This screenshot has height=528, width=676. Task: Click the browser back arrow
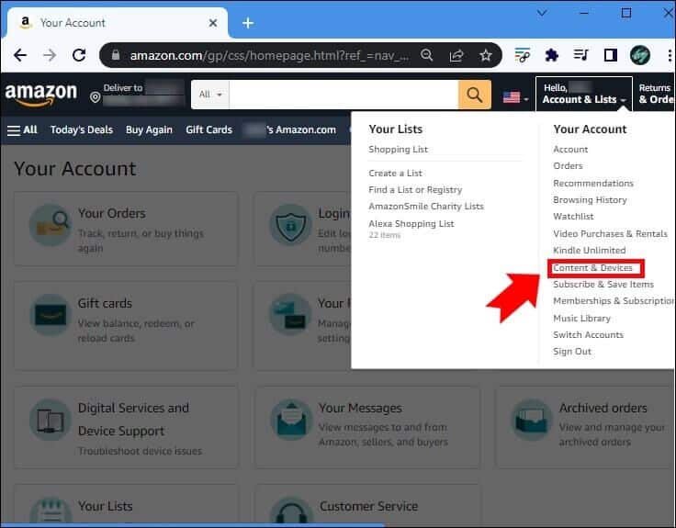20,55
